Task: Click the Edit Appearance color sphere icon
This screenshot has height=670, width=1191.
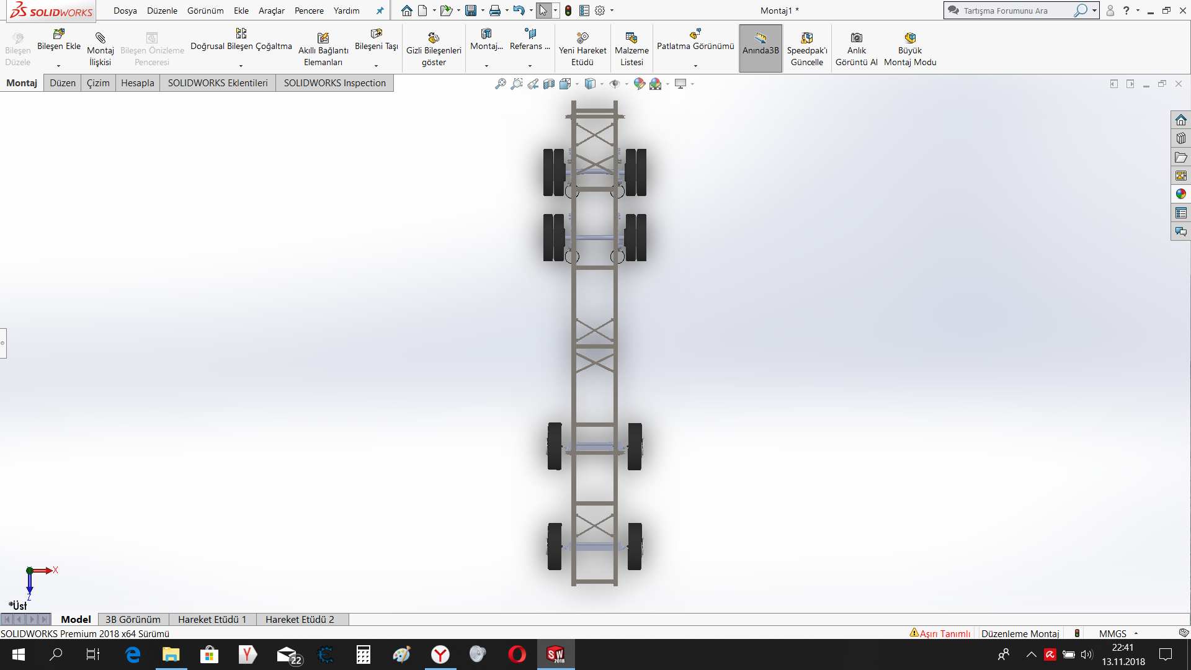Action: (640, 84)
